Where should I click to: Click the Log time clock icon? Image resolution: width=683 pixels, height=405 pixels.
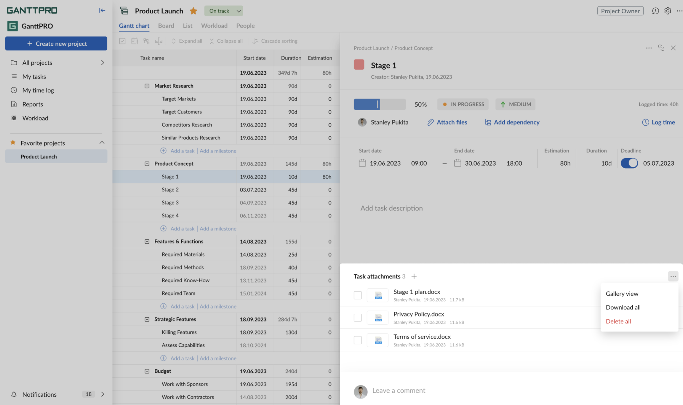coord(646,122)
